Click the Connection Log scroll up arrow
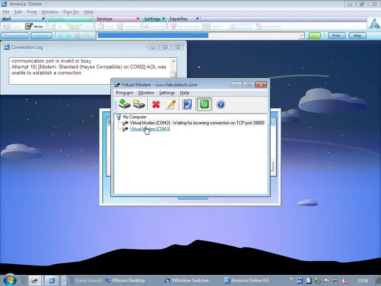Viewport: 381px width, 286px height. [173, 61]
